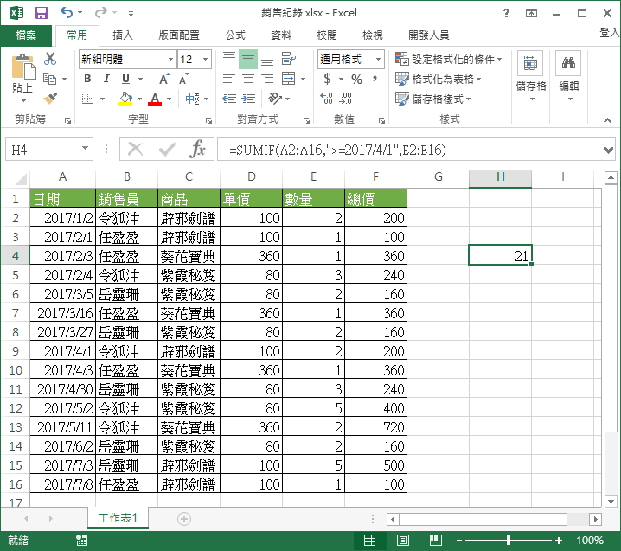Open the font name dropdown 新細明體

[127, 60]
